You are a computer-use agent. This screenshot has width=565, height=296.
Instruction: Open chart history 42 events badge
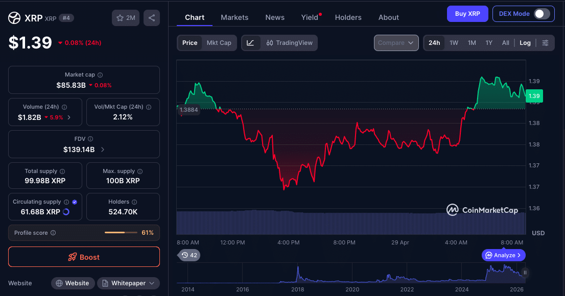[190, 255]
